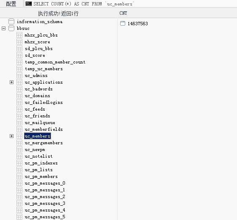Select the uc_pm_lists table
Viewport: 237px width, 220px height.
click(x=39, y=170)
